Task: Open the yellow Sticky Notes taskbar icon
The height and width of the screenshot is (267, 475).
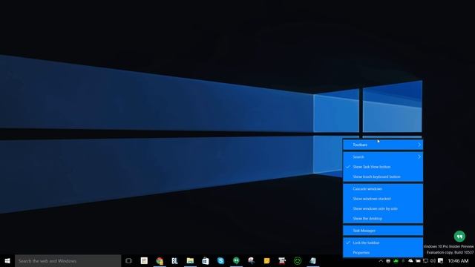Action: (x=266, y=260)
